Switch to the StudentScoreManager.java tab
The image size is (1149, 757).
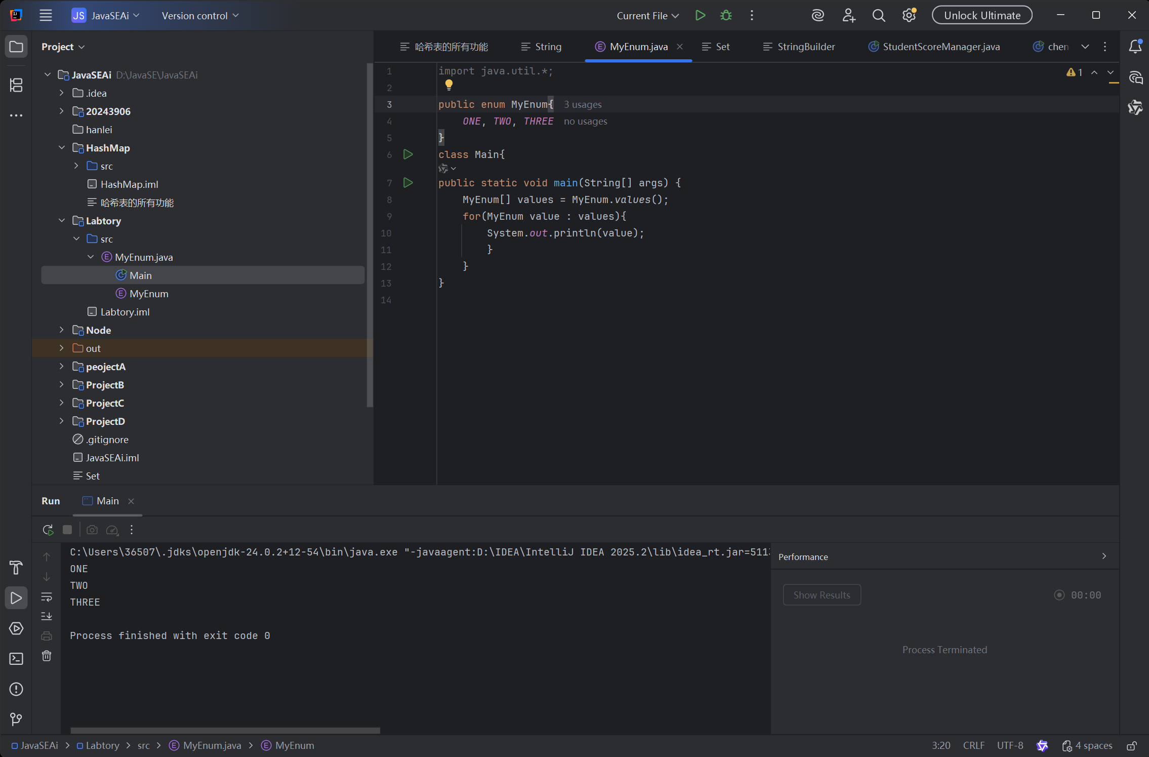coord(940,47)
